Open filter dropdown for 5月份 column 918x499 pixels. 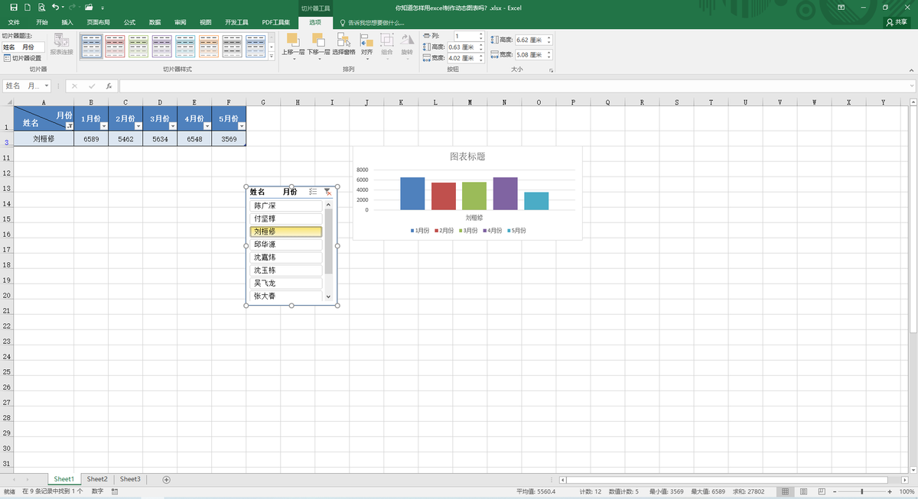[241, 126]
